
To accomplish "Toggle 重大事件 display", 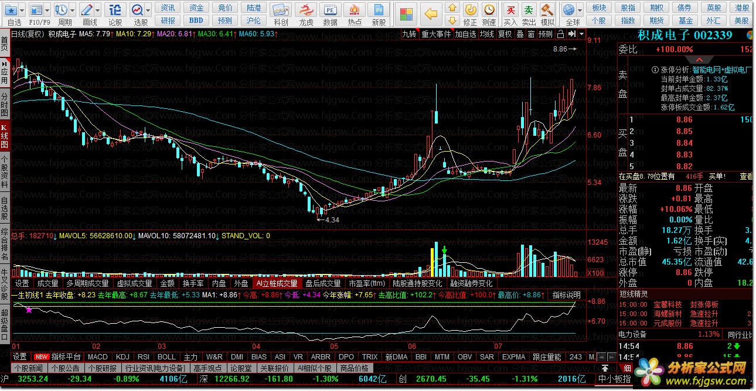I will (x=436, y=34).
